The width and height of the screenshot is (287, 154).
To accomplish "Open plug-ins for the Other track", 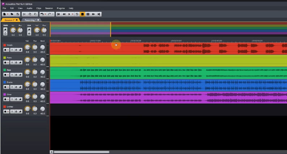I will [20, 99].
